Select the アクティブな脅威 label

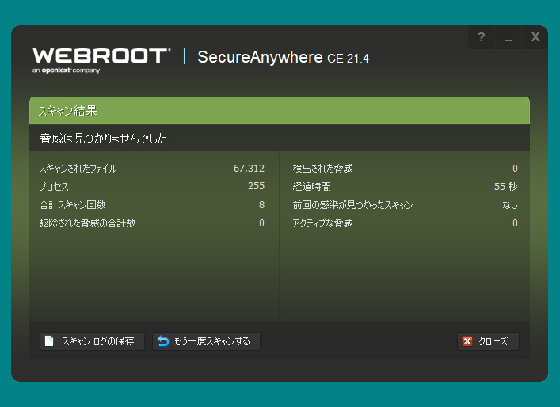pos(323,223)
